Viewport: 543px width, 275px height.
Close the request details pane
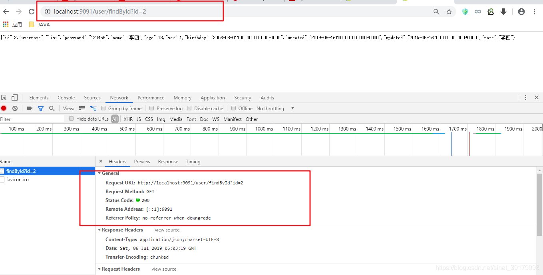pyautogui.click(x=101, y=161)
